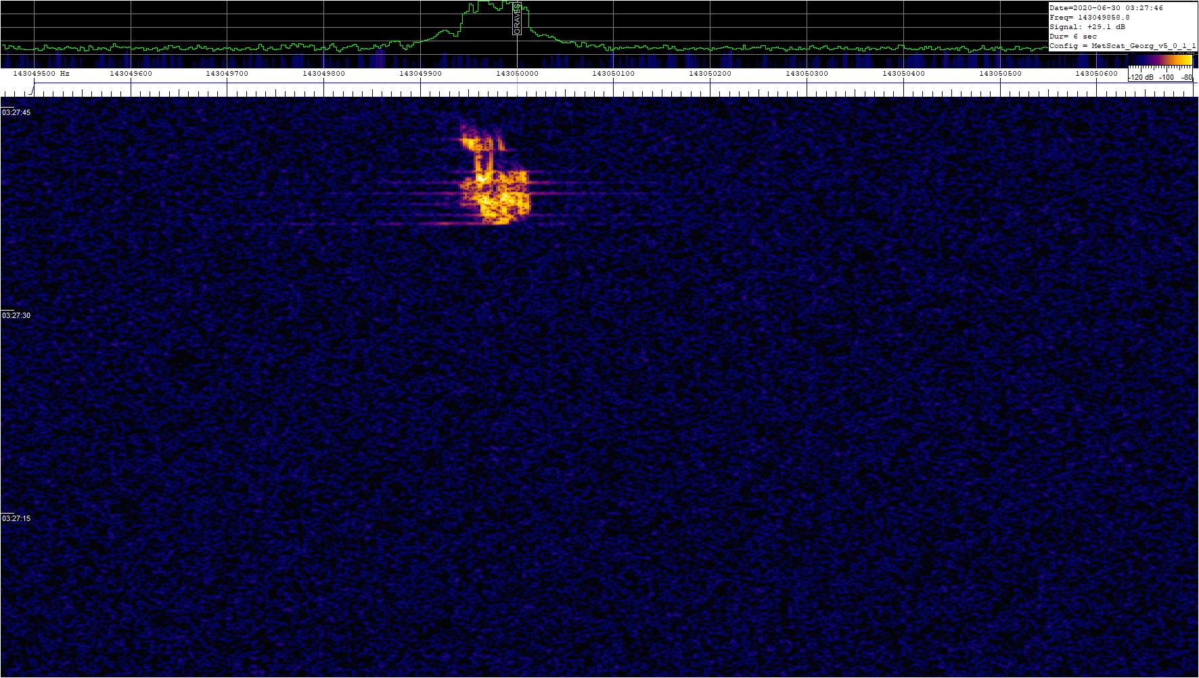This screenshot has width=1199, height=678.
Task: Click the "-120 dB" palette scale label
Action: pyautogui.click(x=1141, y=78)
